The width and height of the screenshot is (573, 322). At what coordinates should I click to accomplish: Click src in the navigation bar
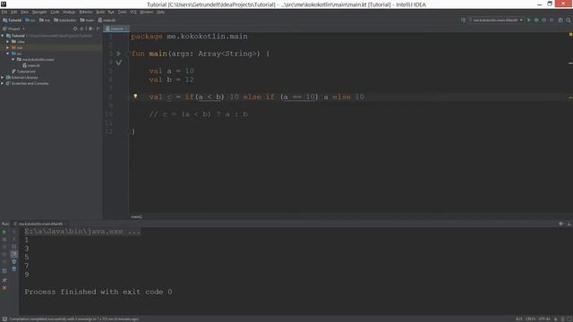(30, 20)
